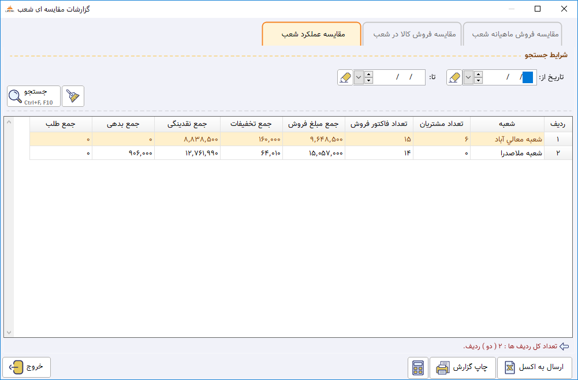
Task: Open the calculator icon button
Action: tap(418, 367)
